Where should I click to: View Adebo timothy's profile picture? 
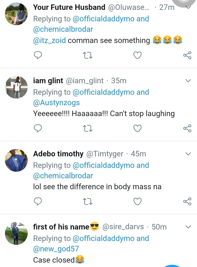[16, 160]
